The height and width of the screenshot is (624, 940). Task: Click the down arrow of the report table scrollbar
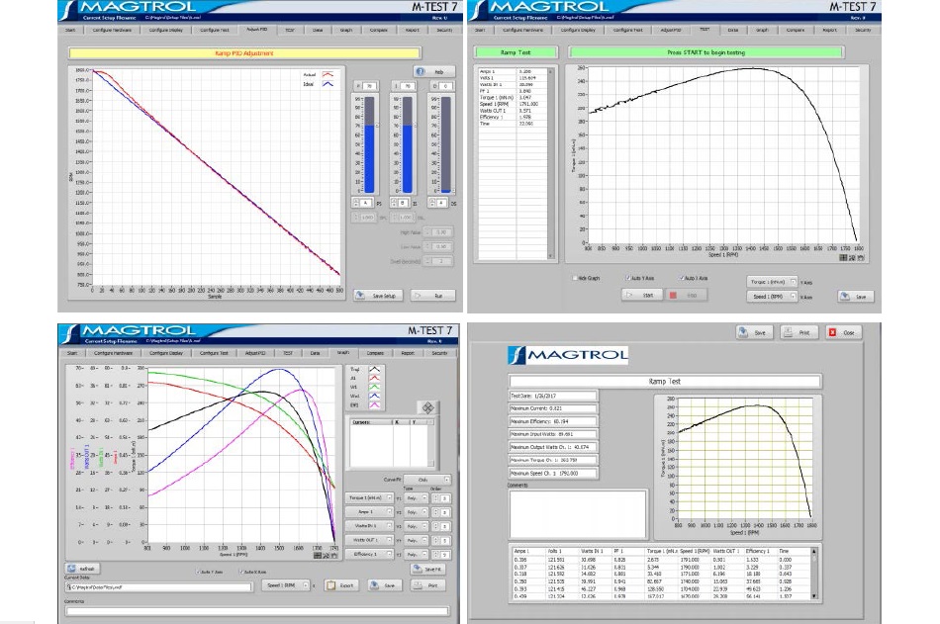(814, 596)
